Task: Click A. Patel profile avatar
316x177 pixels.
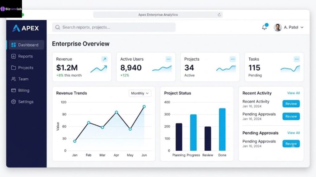Action: click(277, 27)
